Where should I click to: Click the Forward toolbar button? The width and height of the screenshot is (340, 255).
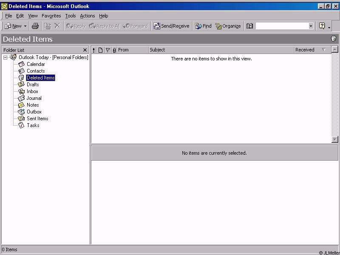[135, 26]
